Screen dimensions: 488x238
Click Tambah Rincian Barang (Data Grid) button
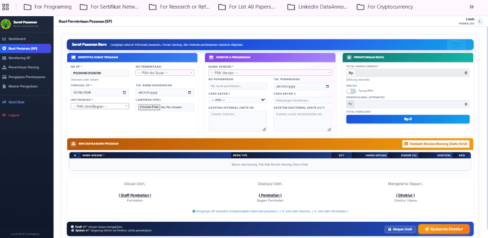tap(436, 144)
